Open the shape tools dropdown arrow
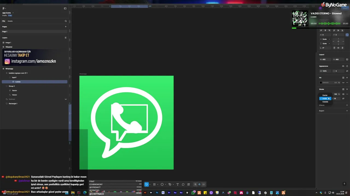 click(165, 185)
